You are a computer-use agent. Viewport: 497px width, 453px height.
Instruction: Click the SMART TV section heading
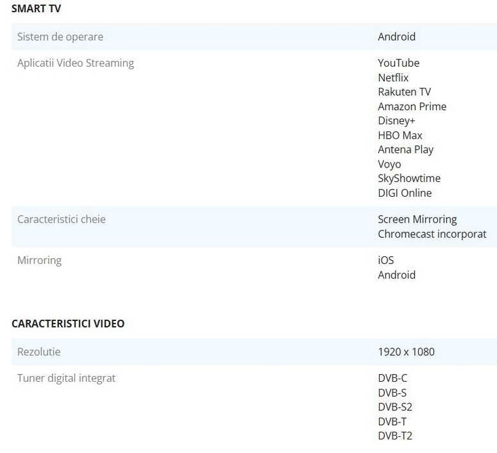click(x=36, y=9)
